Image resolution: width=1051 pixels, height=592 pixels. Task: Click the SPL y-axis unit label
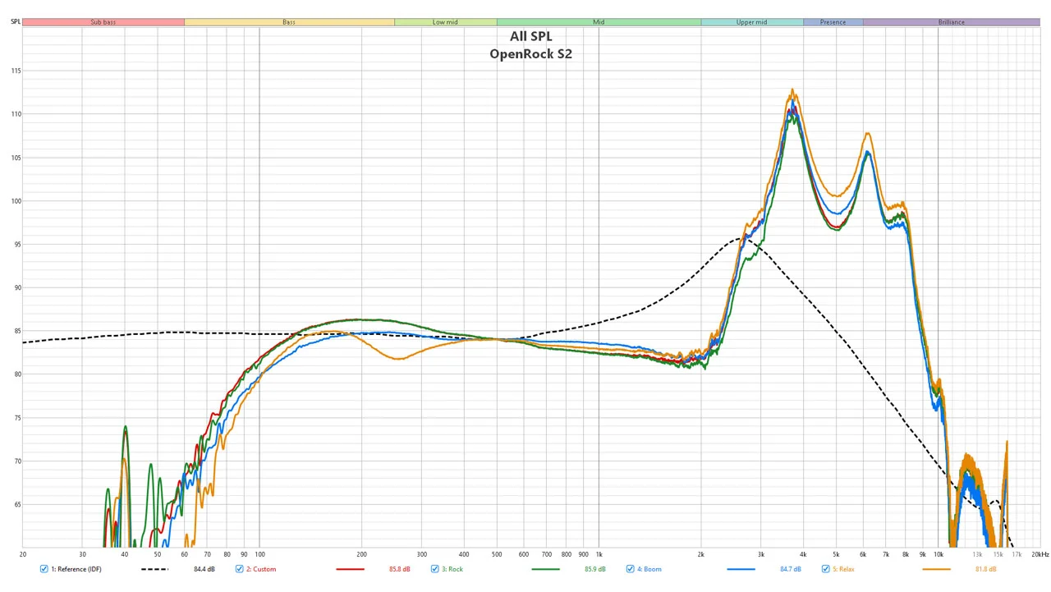pyautogui.click(x=16, y=22)
